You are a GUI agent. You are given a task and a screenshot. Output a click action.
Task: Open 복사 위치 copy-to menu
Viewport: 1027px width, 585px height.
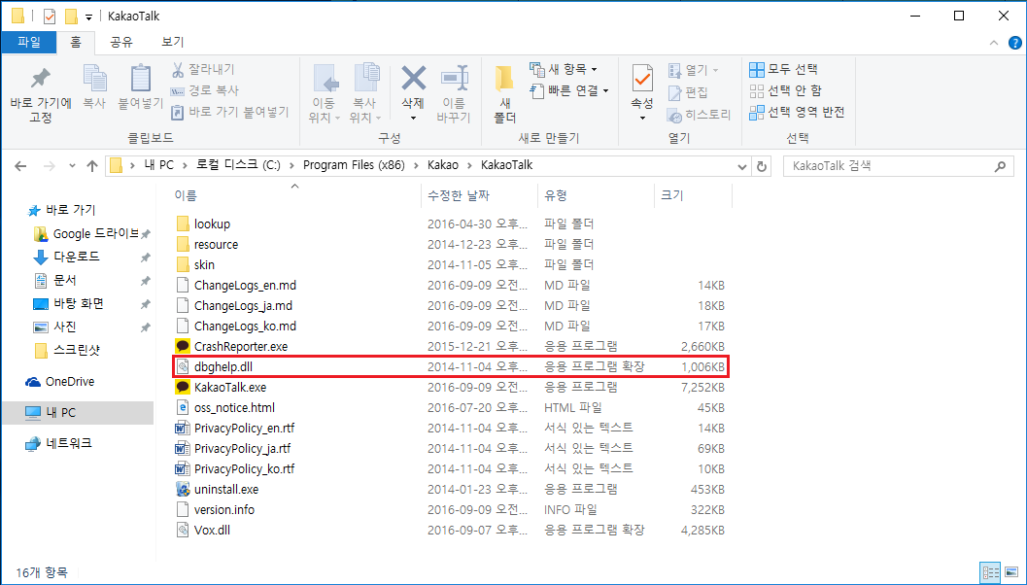pyautogui.click(x=364, y=93)
